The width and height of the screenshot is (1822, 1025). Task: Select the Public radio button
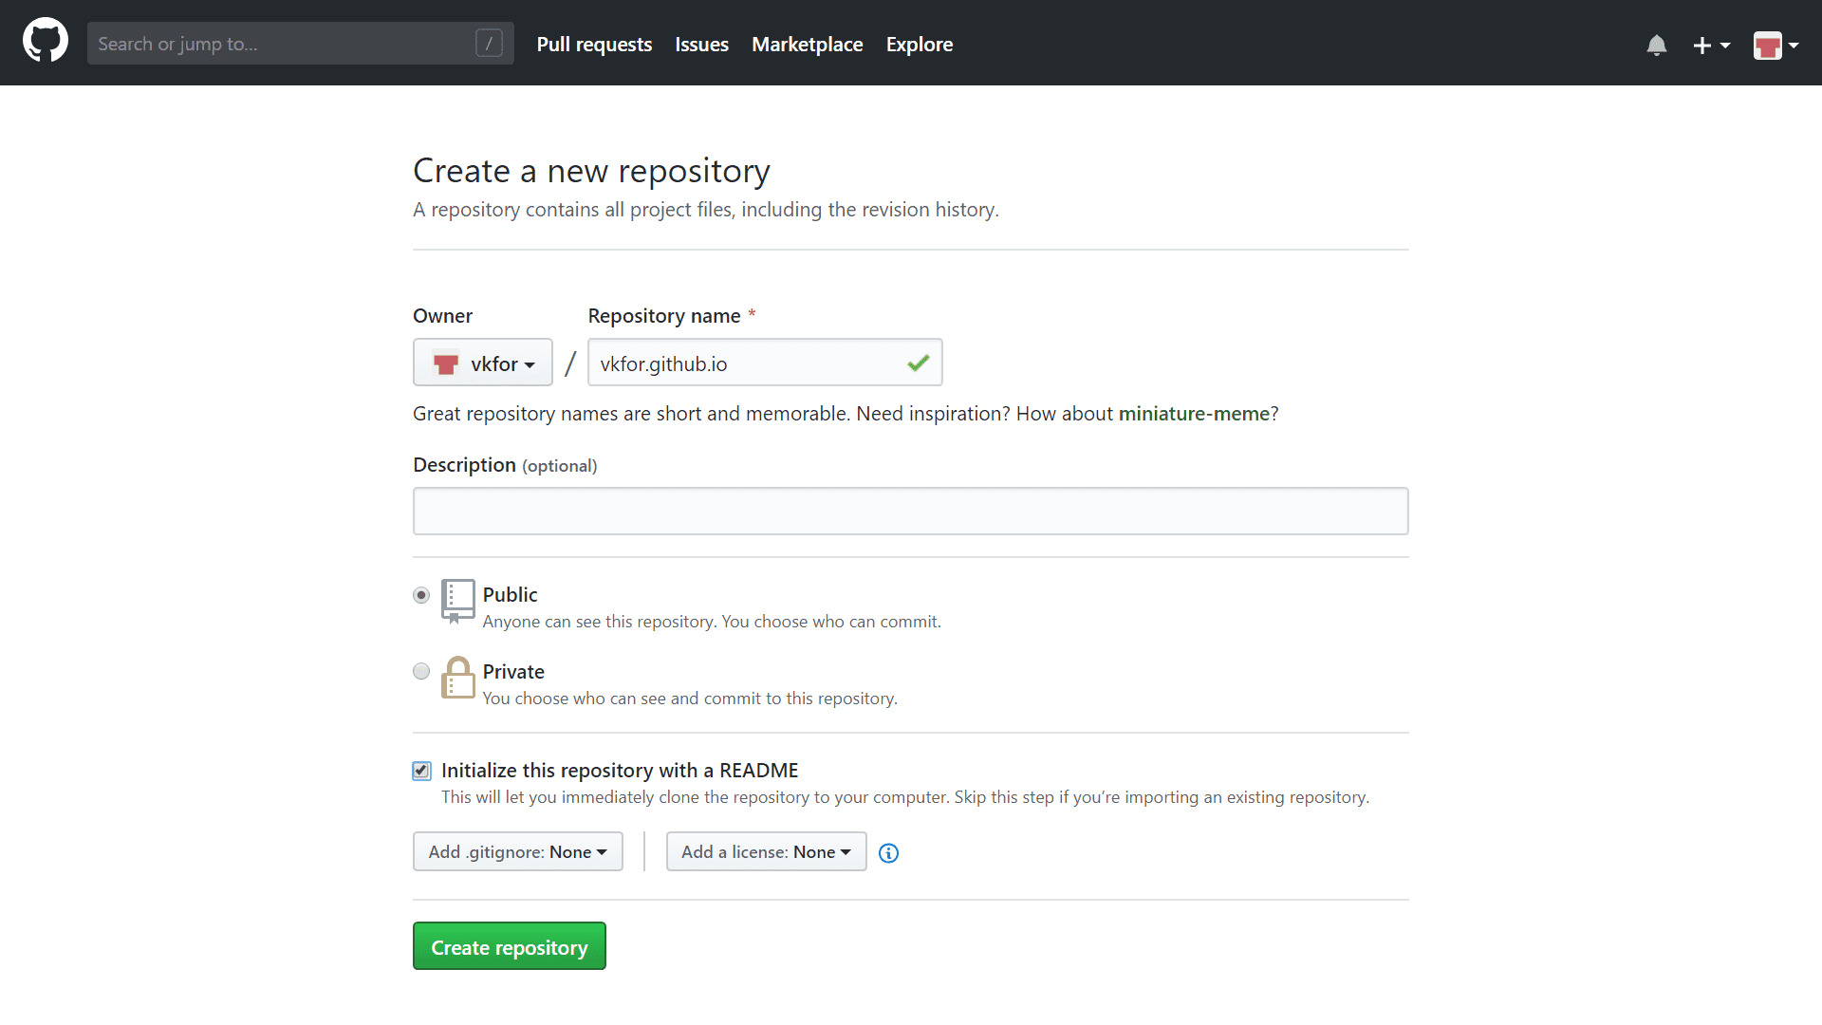(x=421, y=595)
